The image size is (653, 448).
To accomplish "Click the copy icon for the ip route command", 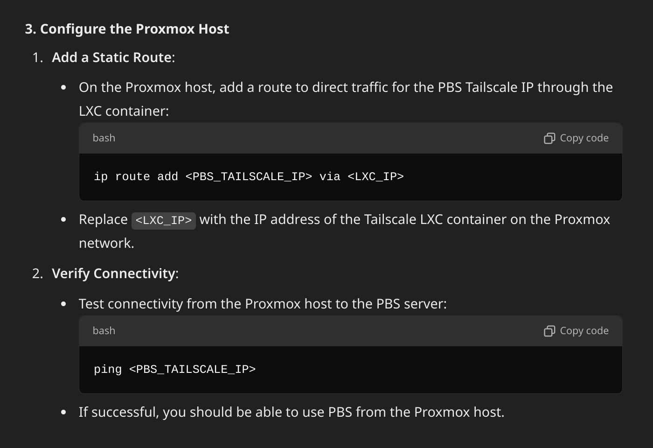I will (x=549, y=138).
